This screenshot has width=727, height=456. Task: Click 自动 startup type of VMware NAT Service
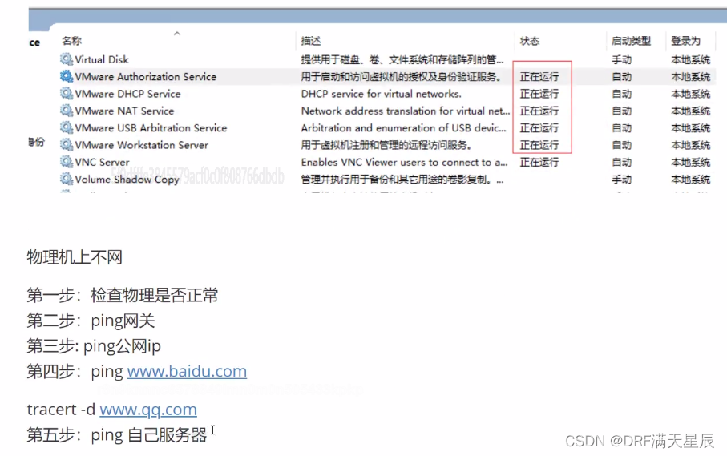(622, 111)
